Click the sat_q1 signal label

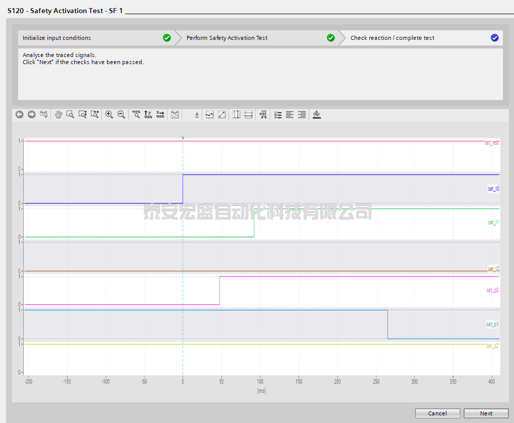(492, 324)
